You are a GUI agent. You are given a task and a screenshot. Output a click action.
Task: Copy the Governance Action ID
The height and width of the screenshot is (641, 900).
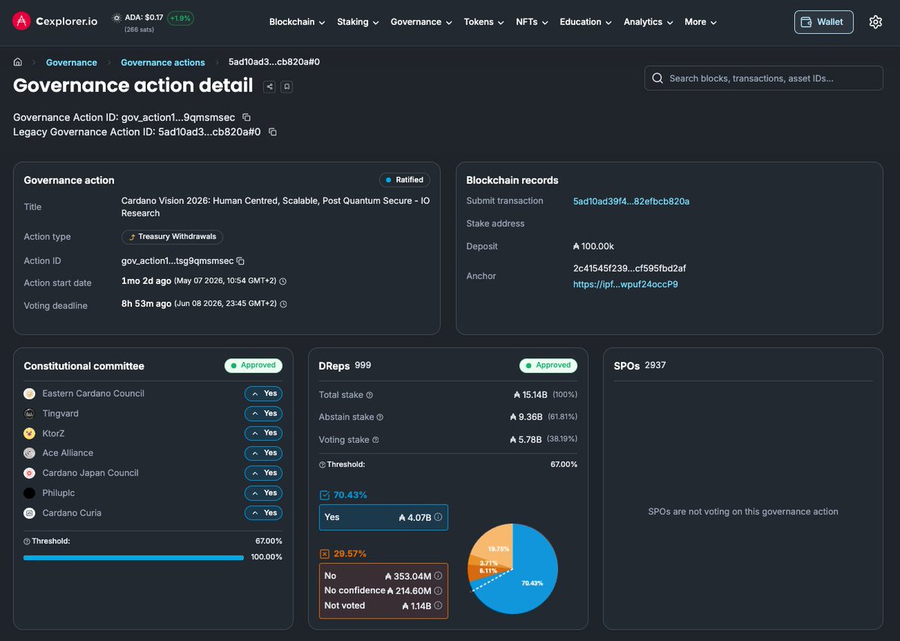click(x=246, y=118)
